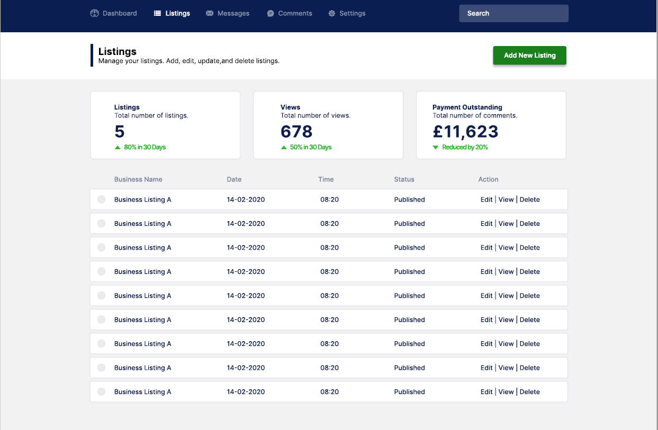The height and width of the screenshot is (430, 658).
Task: Click the Messages envelope icon
Action: pos(210,13)
